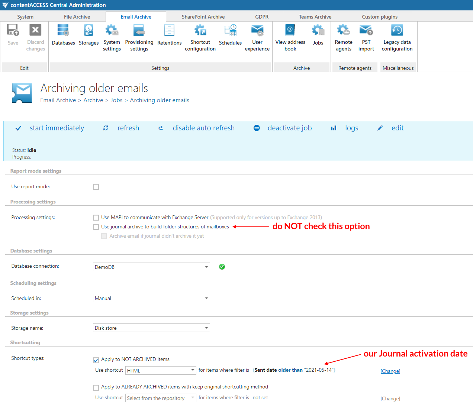473x410 pixels.
Task: Switch to the GDPR tab
Action: click(261, 17)
